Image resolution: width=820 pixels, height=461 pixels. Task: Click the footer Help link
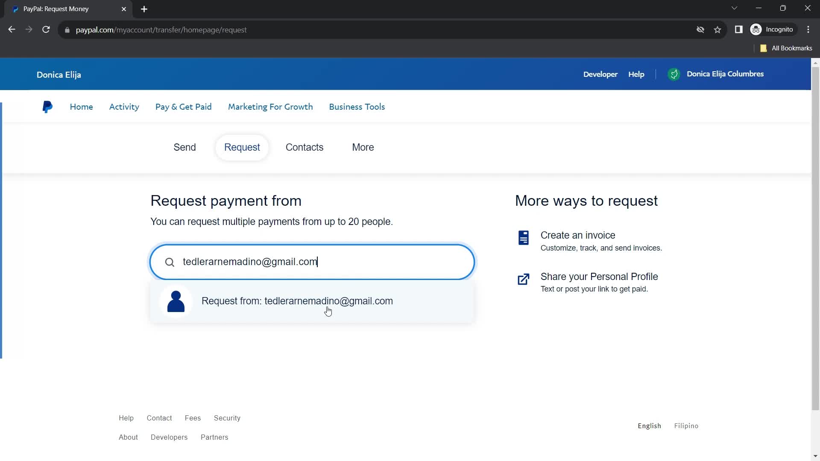coord(126,418)
